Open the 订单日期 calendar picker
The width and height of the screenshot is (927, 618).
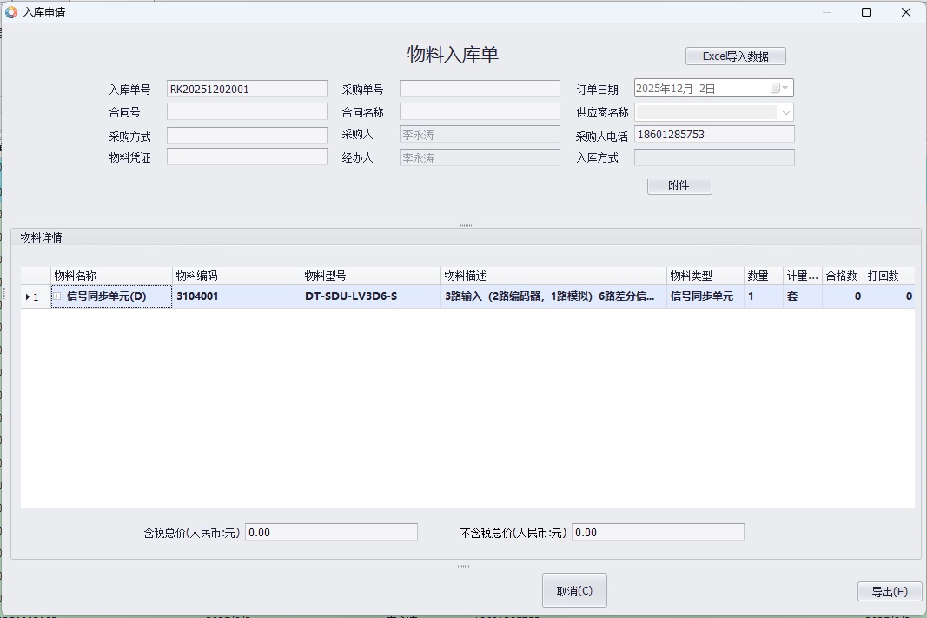point(779,88)
